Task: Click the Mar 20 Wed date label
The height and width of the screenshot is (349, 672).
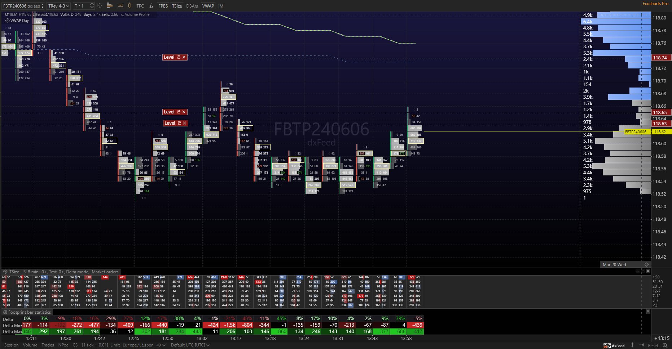Action: [614, 265]
